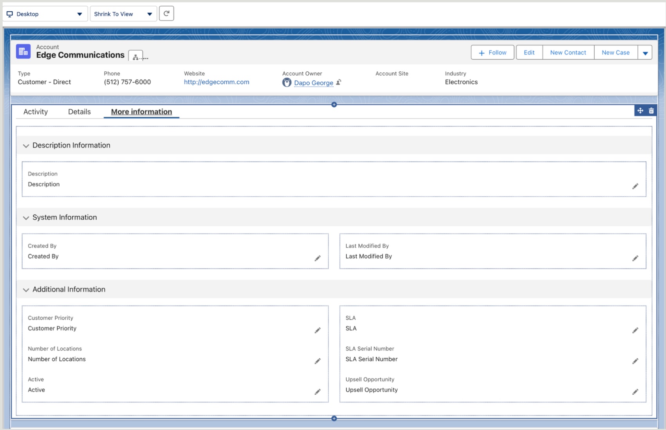
Task: Click the Dapo George owner avatar
Action: tap(287, 82)
